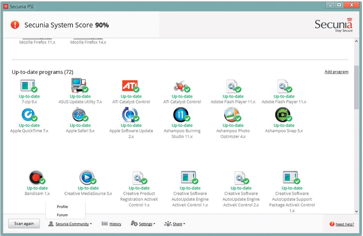Click the Apple Software Update 2.x icon
Screen dimensions: 363x236
[131, 114]
